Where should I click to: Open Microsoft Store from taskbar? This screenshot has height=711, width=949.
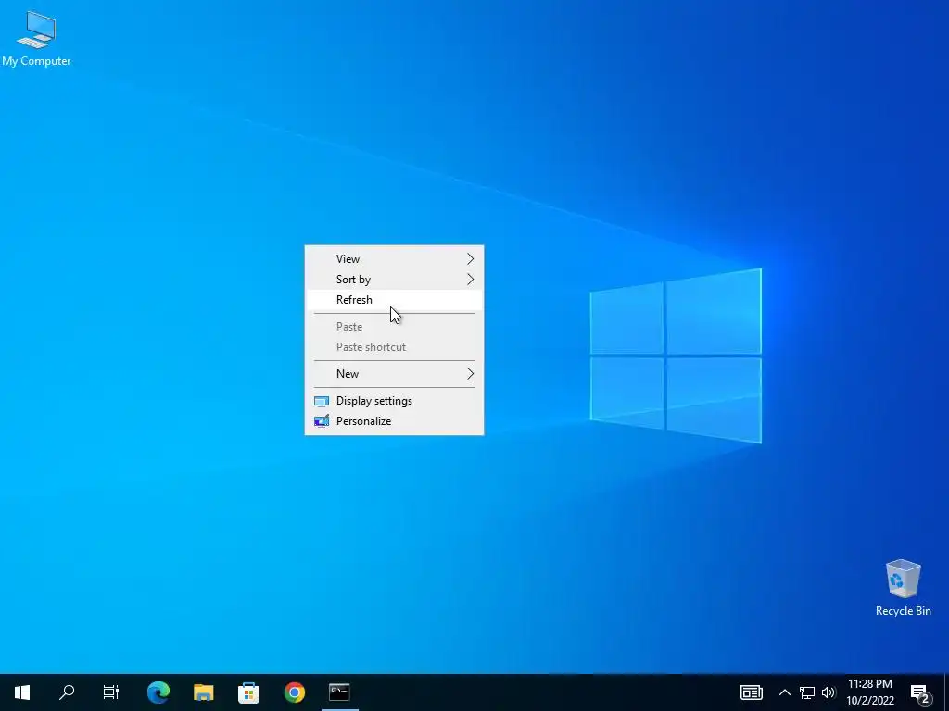(248, 692)
